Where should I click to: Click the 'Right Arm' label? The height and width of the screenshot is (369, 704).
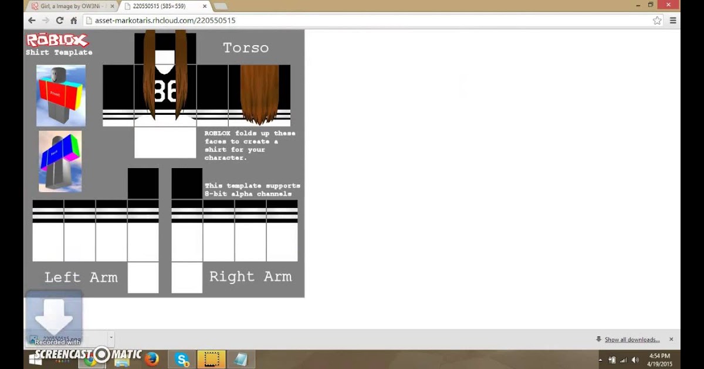[251, 276]
